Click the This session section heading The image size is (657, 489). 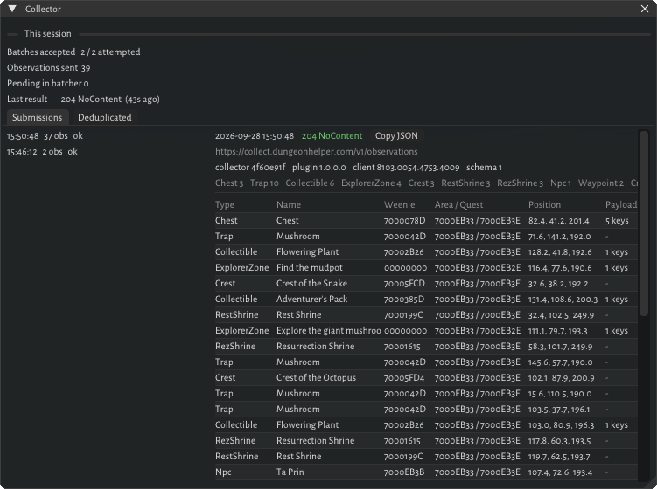click(x=48, y=34)
